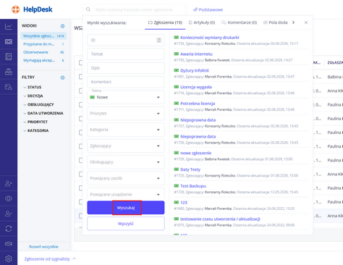Click the Wyczyść button
343x265 pixels.
126,224
